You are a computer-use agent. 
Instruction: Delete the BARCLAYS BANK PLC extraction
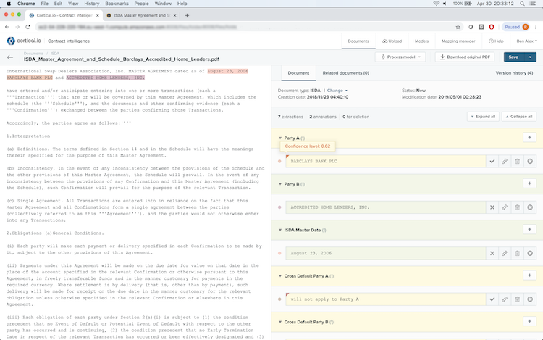[518, 161]
